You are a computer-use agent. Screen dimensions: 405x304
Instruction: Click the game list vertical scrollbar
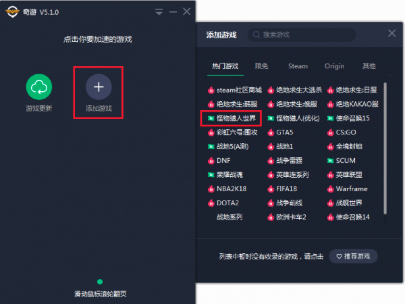click(x=385, y=149)
